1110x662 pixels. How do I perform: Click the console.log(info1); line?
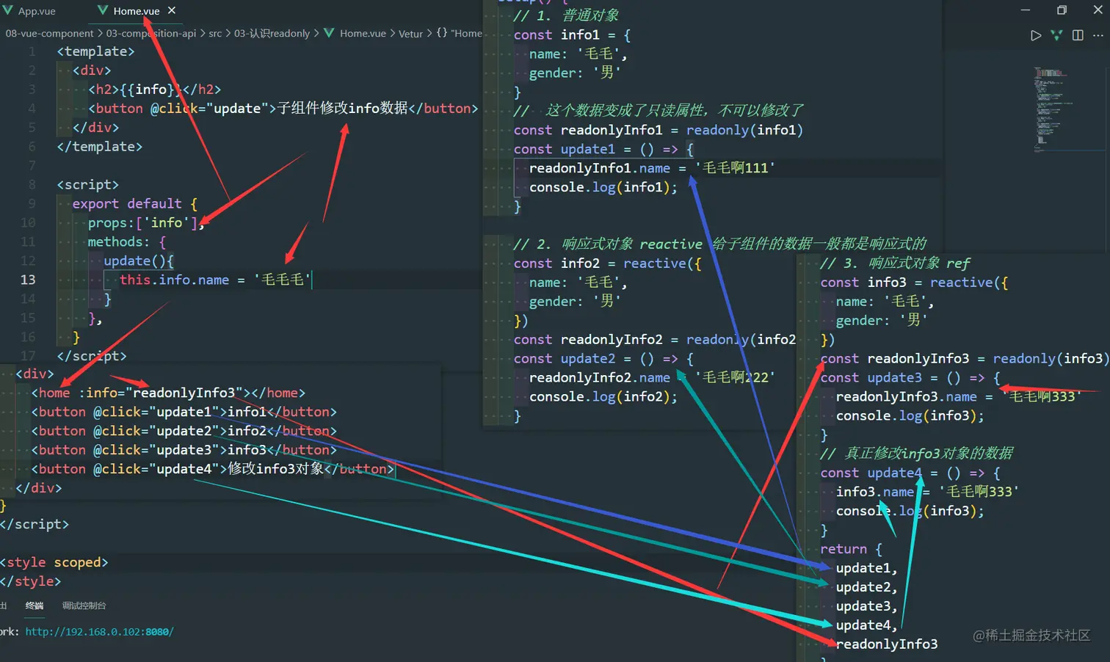[603, 187]
